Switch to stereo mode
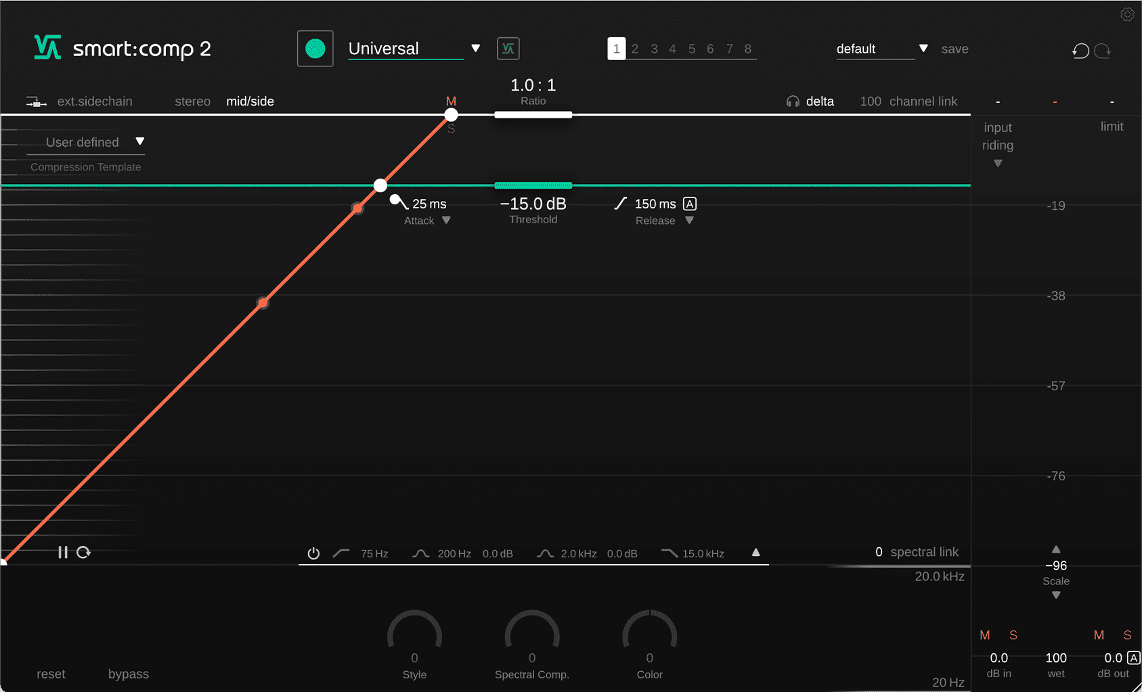This screenshot has width=1142, height=692. click(192, 101)
